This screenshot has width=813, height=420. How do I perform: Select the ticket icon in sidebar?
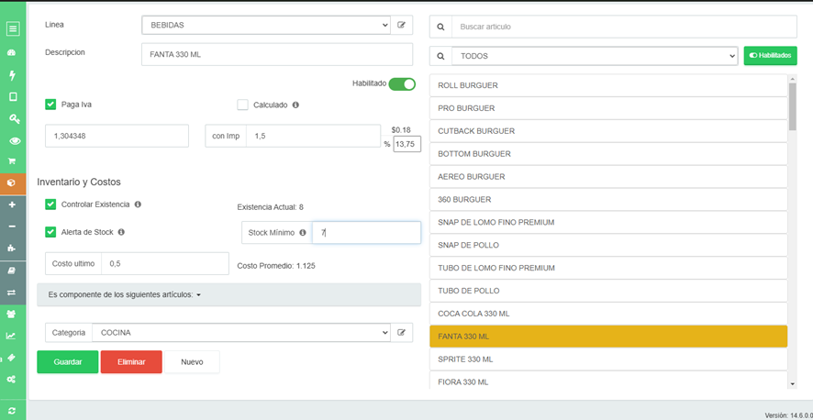(11, 358)
